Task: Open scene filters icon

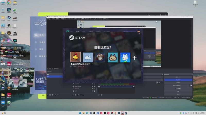Action: (53, 95)
